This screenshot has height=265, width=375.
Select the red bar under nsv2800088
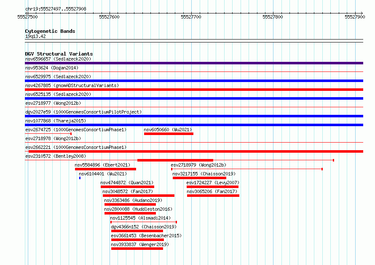coord(130,213)
